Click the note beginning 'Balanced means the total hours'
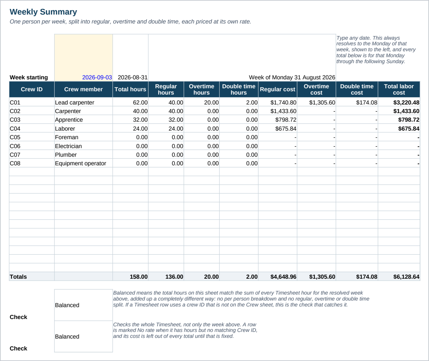 241,299
